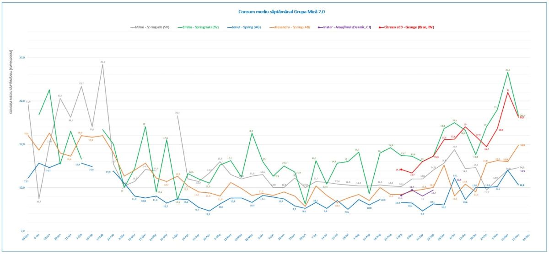Click the 22,0 label on the y-axis
Image resolution: width=549 pixels, height=254 pixels.
click(x=22, y=101)
